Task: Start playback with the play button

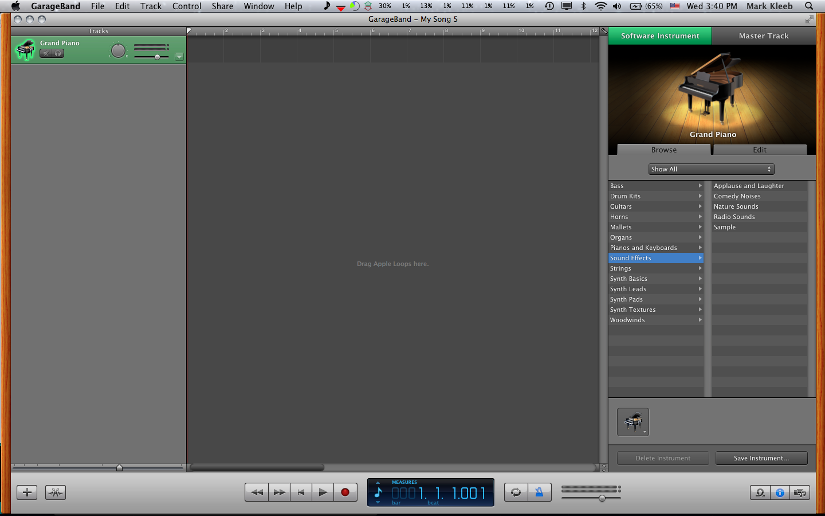Action: [323, 492]
